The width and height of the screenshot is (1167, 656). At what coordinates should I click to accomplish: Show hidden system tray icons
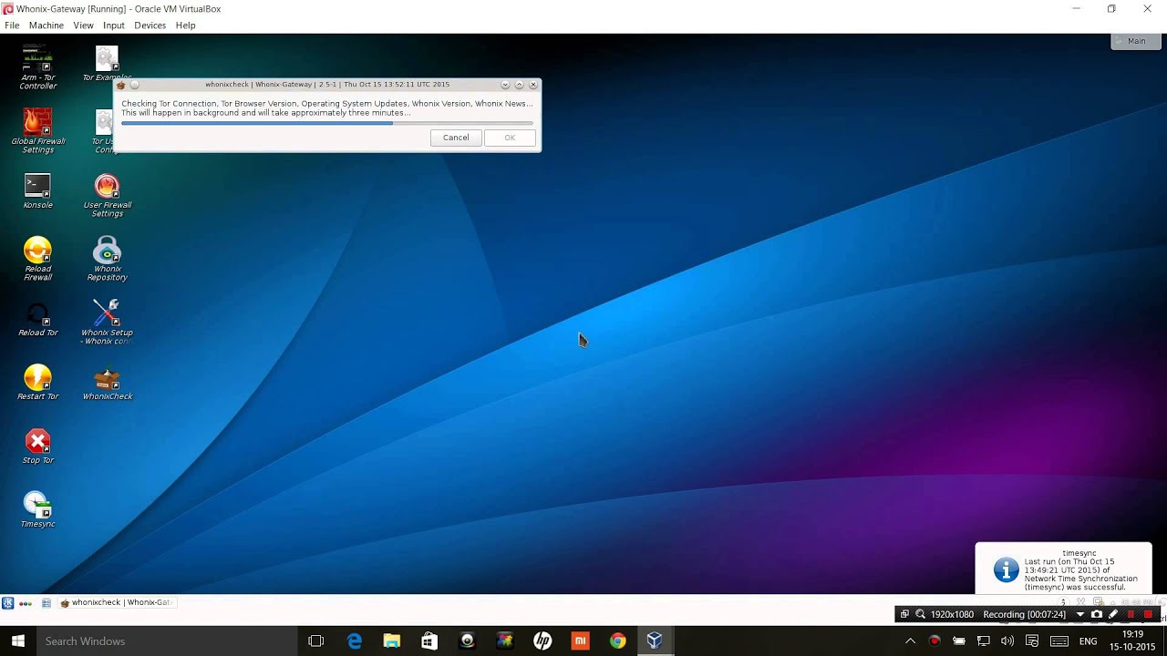coord(910,641)
